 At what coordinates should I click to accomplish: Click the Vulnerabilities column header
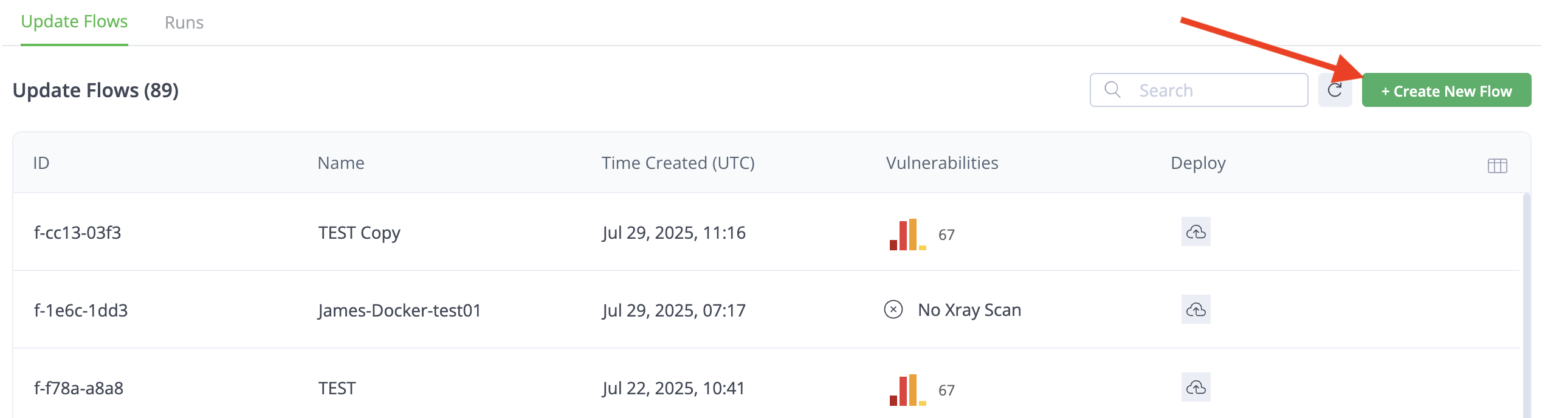941,163
